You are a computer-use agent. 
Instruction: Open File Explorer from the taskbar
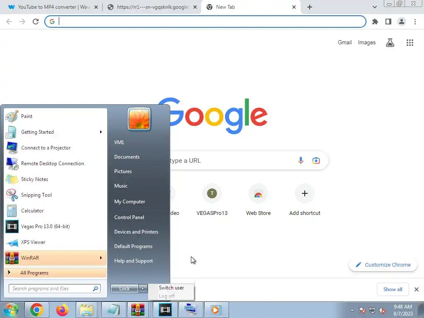point(87,310)
